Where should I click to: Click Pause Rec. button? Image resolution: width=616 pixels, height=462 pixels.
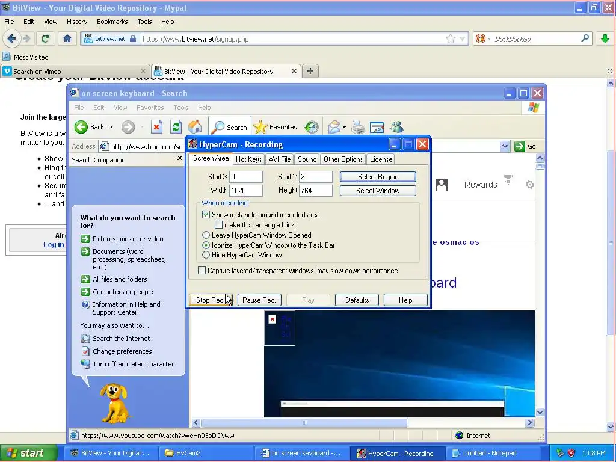259,300
